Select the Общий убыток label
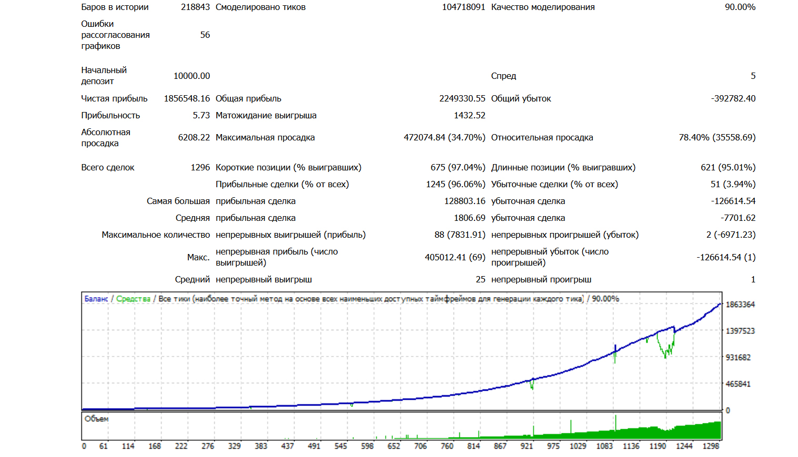The height and width of the screenshot is (457, 798). [x=521, y=98]
